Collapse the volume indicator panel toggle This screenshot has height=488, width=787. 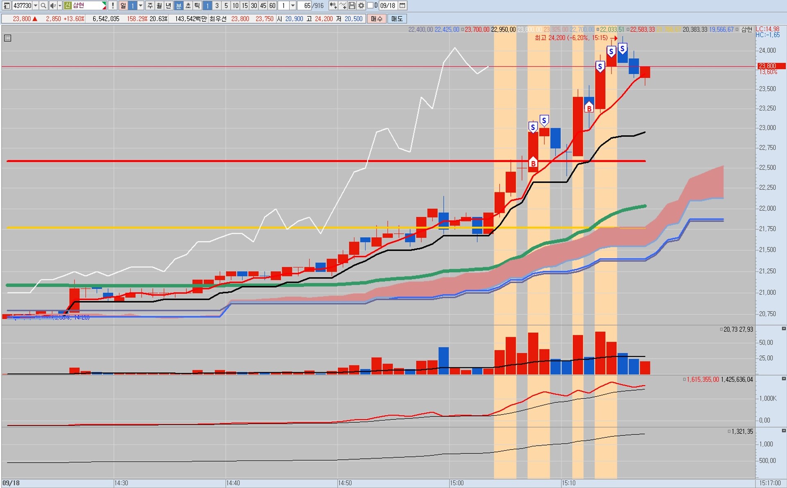coord(784,329)
